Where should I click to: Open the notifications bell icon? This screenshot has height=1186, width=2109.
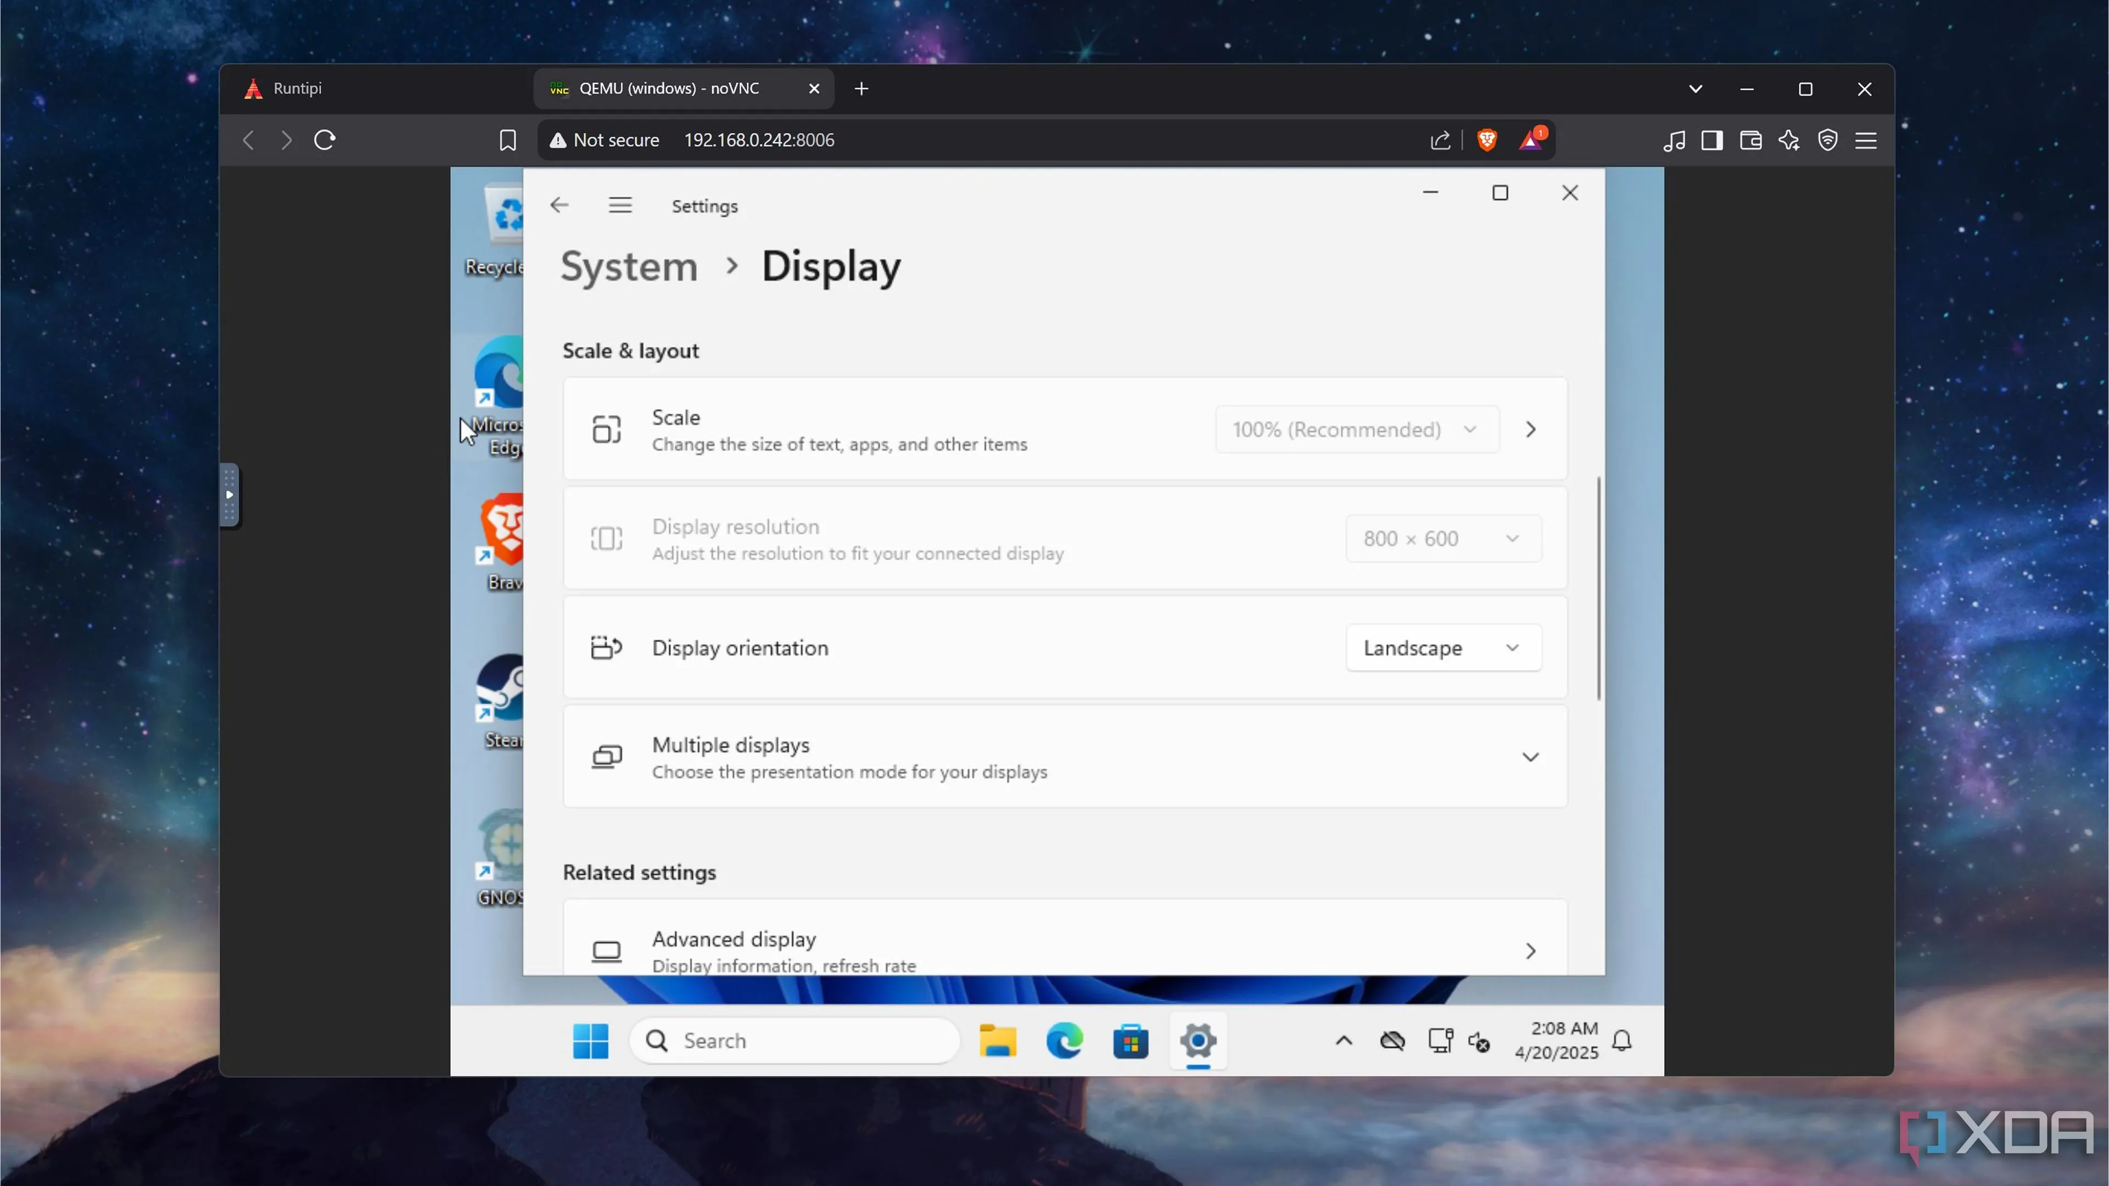(1622, 1041)
